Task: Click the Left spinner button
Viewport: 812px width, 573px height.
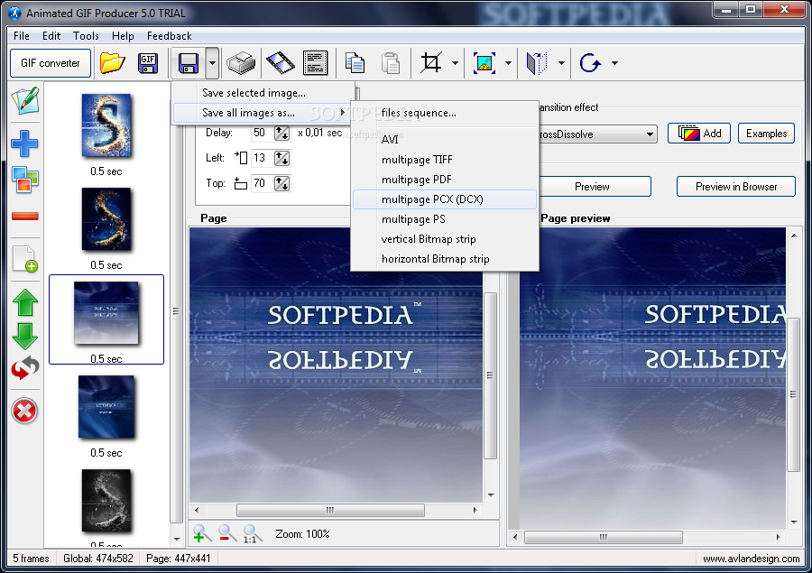Action: tap(282, 158)
